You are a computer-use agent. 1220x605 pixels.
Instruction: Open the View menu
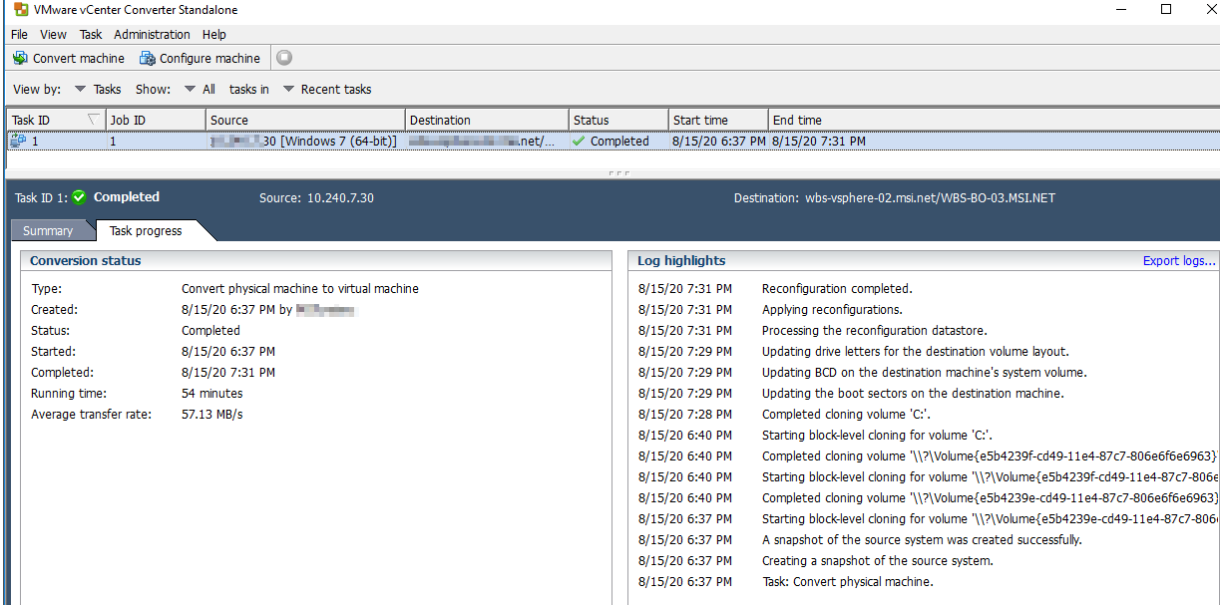click(54, 34)
